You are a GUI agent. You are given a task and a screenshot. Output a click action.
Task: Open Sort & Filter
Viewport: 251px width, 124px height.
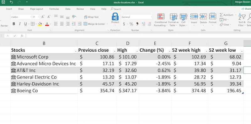point(242,20)
